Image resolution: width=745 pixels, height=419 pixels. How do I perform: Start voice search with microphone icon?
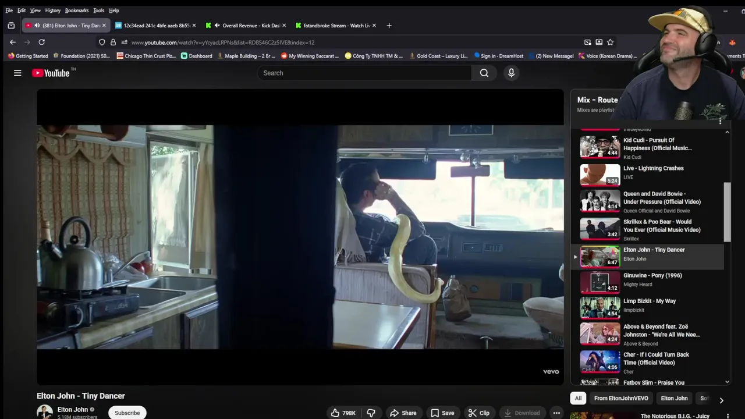511,73
